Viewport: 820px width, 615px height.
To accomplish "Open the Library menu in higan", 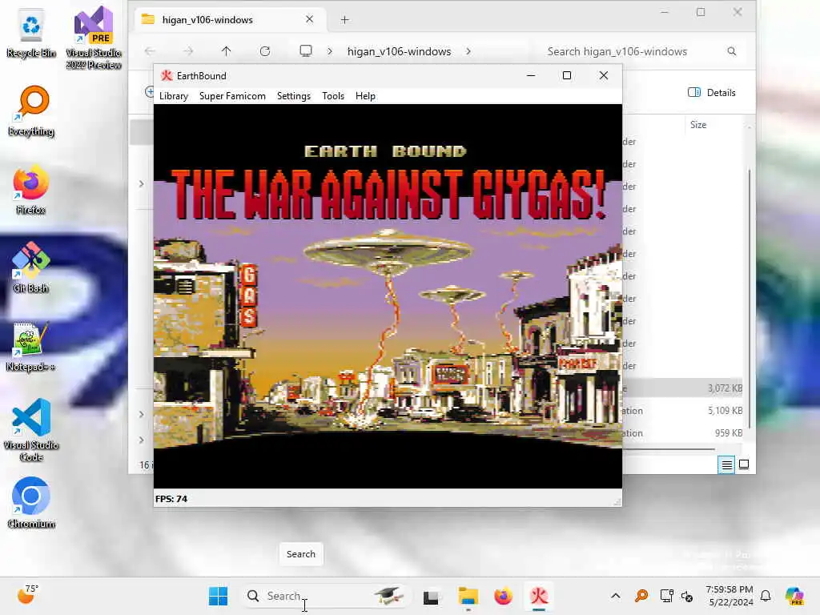I will click(x=174, y=96).
